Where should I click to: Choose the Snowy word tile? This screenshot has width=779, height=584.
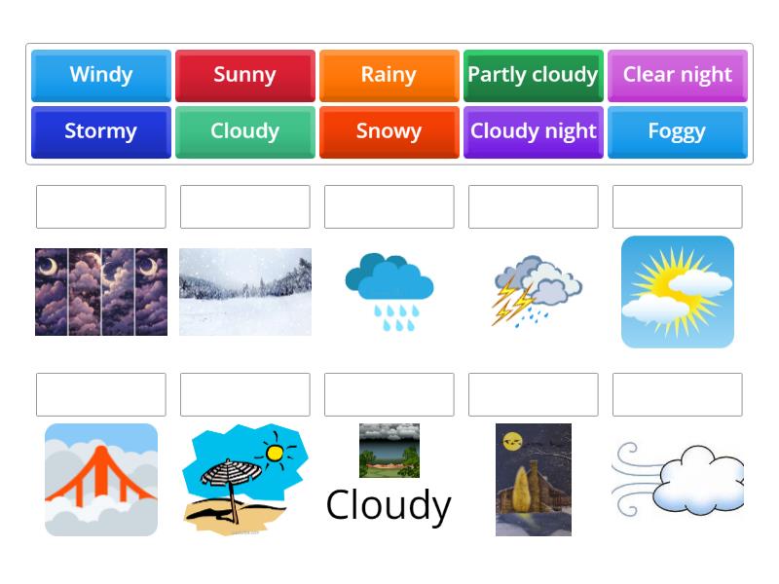(389, 131)
